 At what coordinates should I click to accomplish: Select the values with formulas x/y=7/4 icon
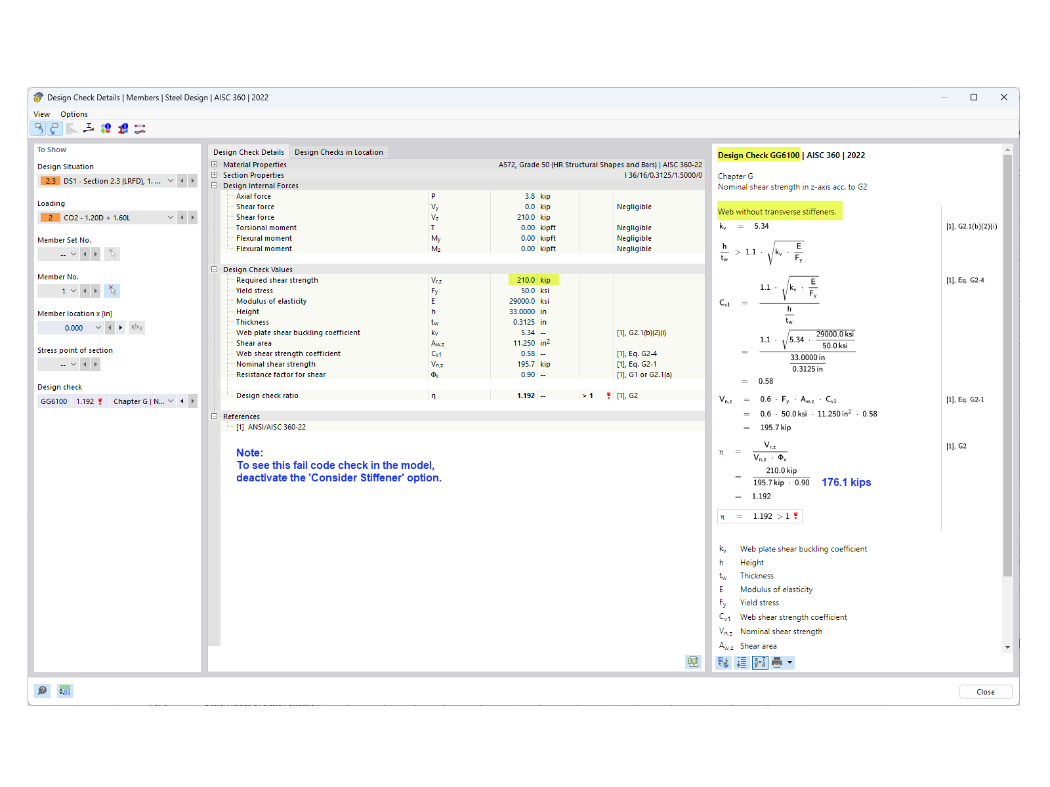point(759,662)
